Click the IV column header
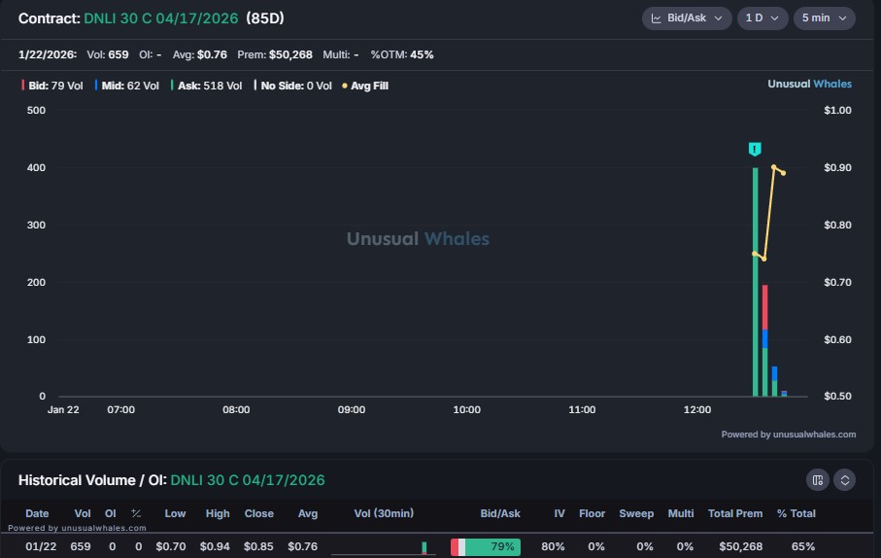This screenshot has width=881, height=558. click(559, 513)
